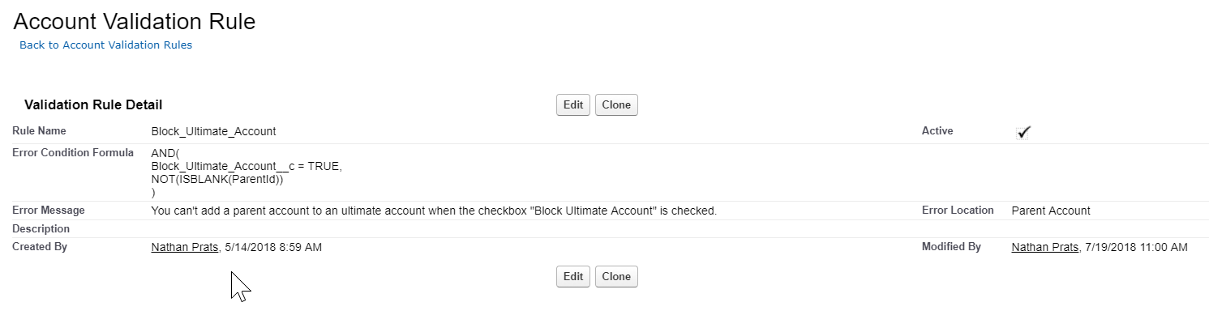
Task: Open Nathan Prats in Created By
Action: 185,247
